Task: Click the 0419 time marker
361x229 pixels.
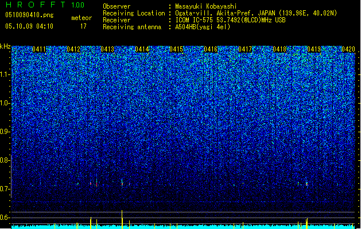Action: click(x=314, y=49)
